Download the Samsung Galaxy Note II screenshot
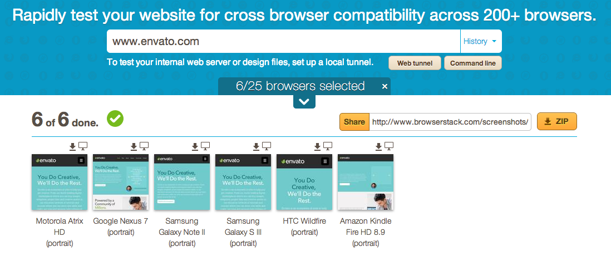The image size is (611, 261). [195, 146]
